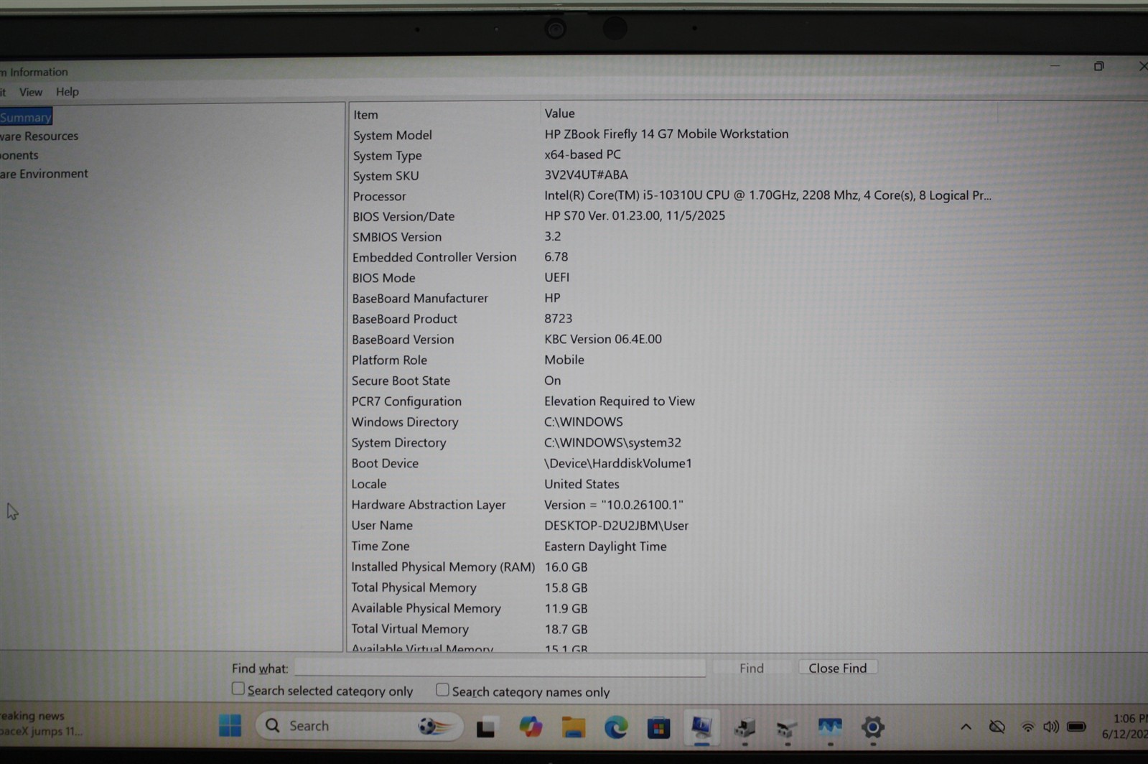Select the System Information taskbar icon
The image size is (1148, 764).
point(701,727)
